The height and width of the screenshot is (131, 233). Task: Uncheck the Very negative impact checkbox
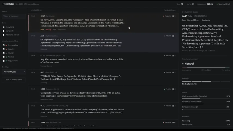[4, 45]
